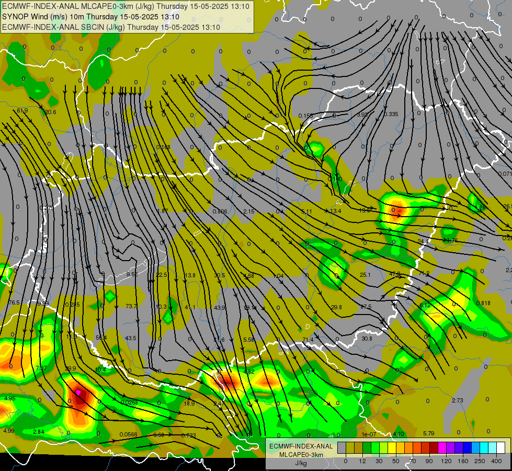The image size is (512, 471).
Task: Click the map value 43.5
Action: [131, 338]
